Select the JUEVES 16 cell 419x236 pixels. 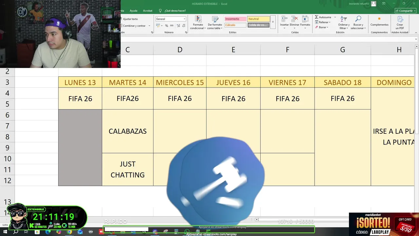[233, 82]
